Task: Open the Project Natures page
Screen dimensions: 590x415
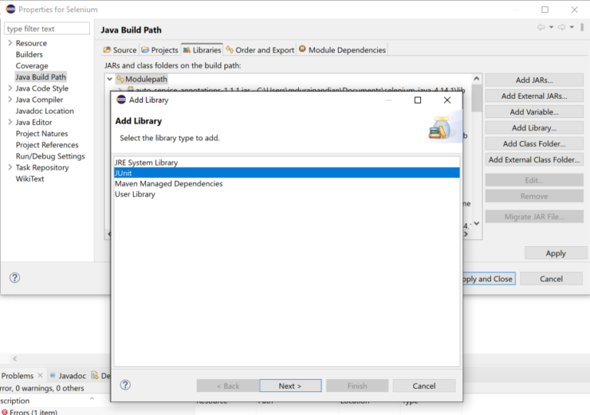Action: pyautogui.click(x=41, y=133)
